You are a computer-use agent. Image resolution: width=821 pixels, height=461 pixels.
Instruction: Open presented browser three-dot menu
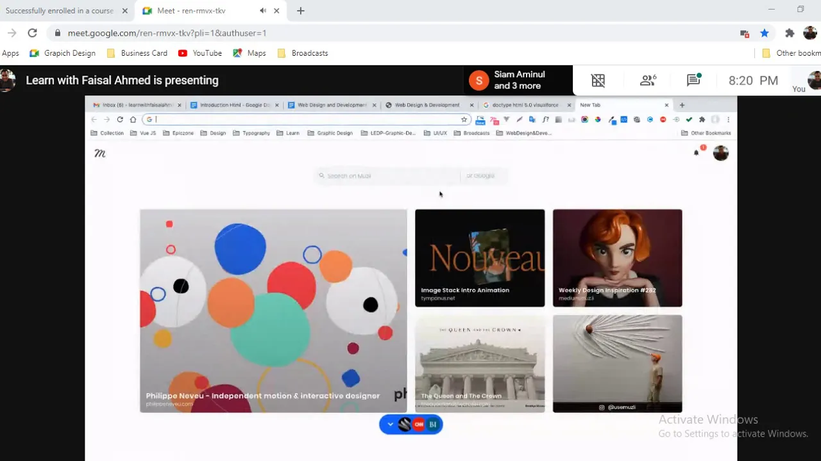tap(728, 119)
